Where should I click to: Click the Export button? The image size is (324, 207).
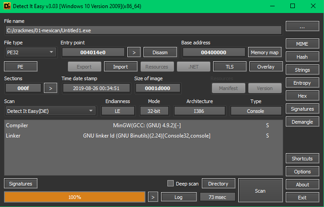point(84,66)
